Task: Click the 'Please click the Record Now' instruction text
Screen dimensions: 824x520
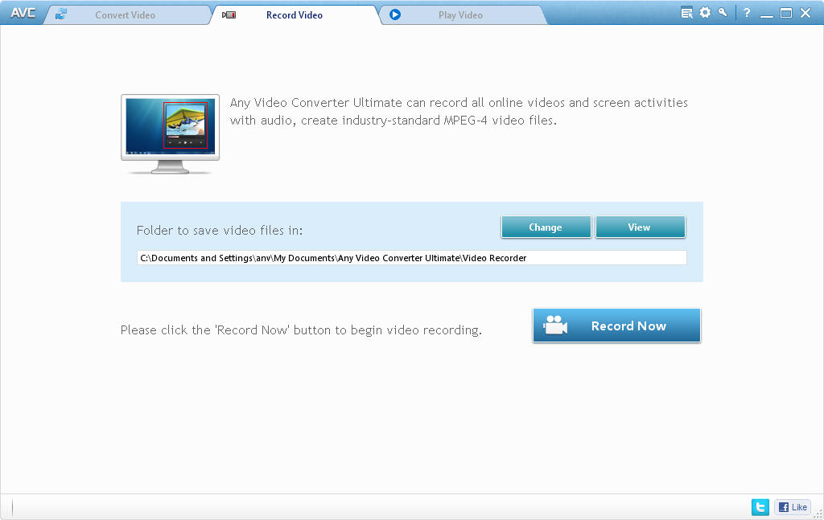Action: tap(301, 330)
